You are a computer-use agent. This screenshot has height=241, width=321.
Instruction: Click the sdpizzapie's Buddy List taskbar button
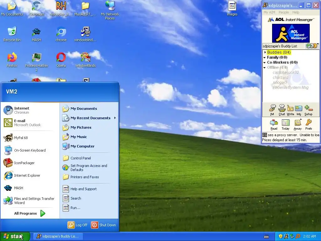click(x=58, y=236)
